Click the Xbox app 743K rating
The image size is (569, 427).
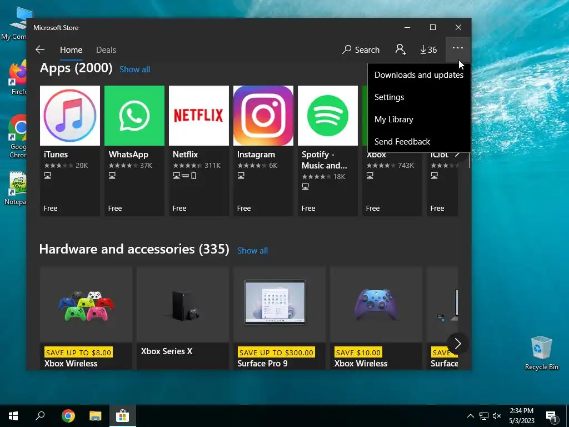[406, 166]
